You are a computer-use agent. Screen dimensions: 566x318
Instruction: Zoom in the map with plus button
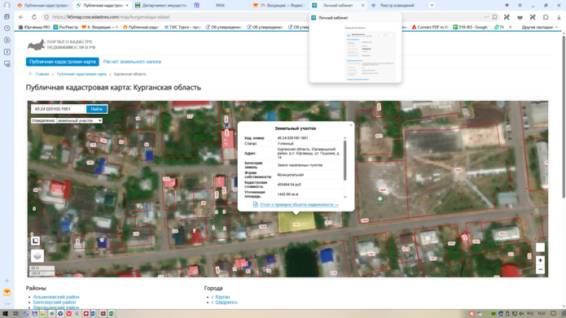pyautogui.click(x=540, y=260)
